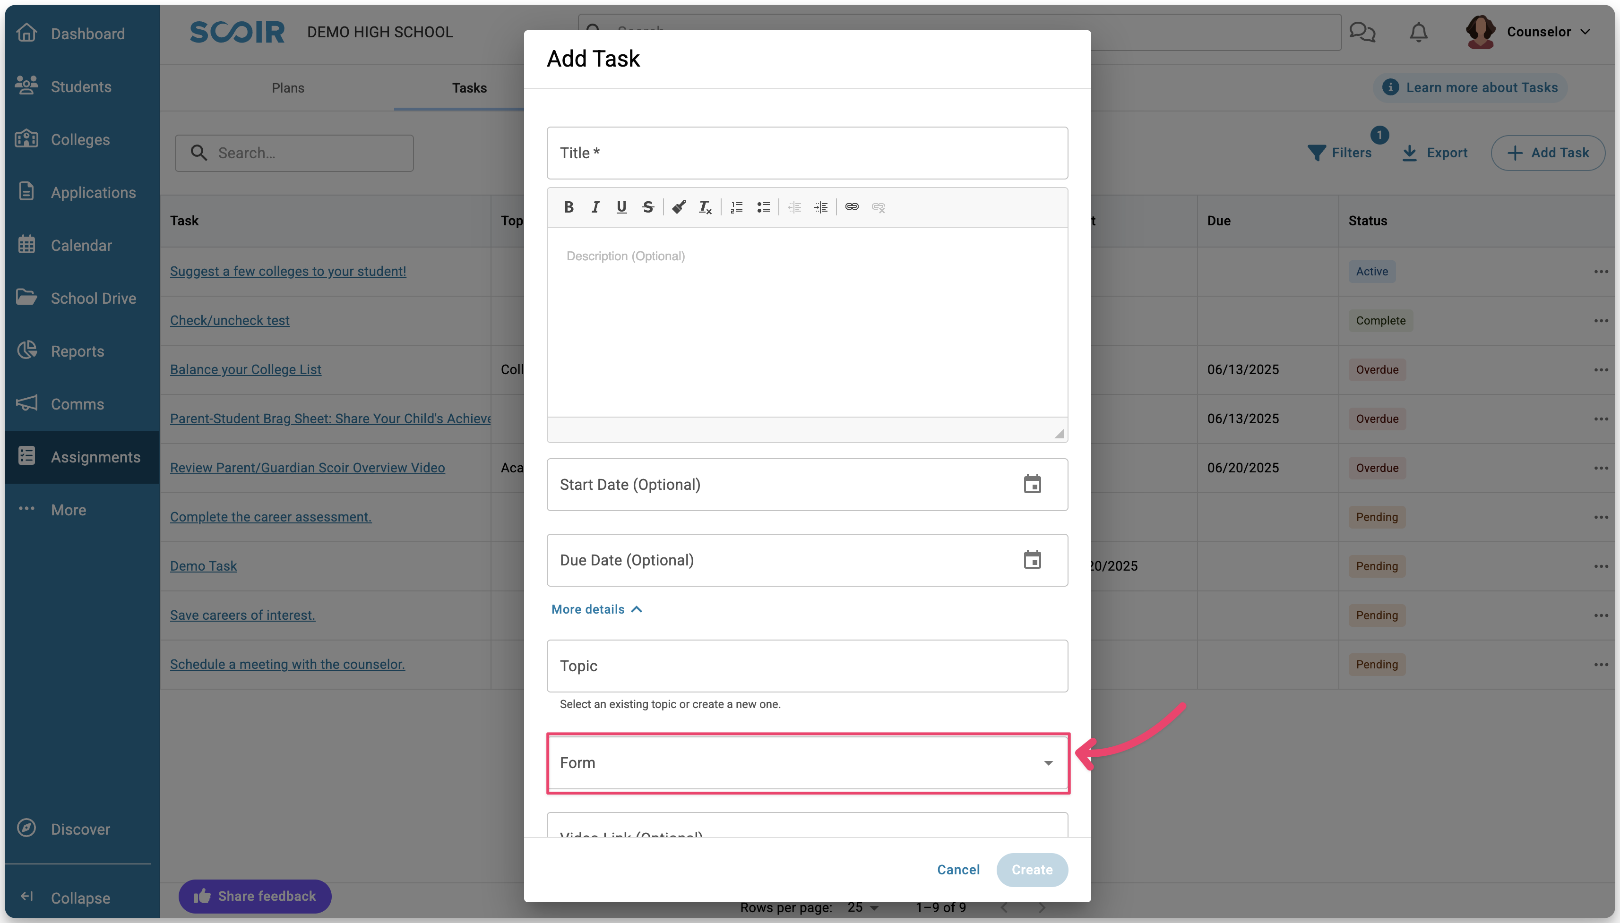This screenshot has height=923, width=1620.
Task: Toggle bold formatting in description editor
Action: pyautogui.click(x=569, y=207)
